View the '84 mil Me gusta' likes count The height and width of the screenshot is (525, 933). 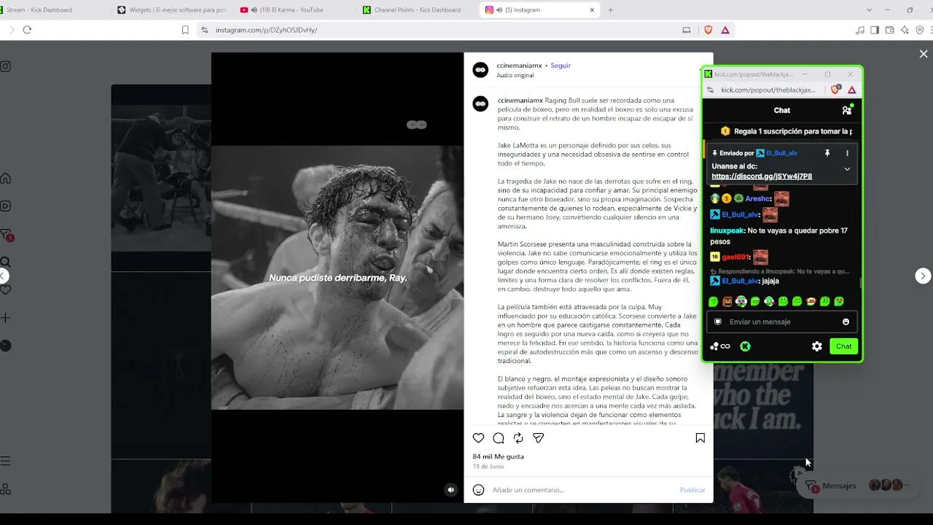[498, 456]
